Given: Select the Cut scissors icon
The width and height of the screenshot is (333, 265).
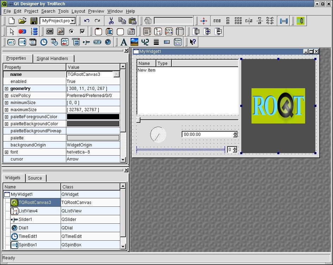Looking at the screenshot, I should point(111,21).
